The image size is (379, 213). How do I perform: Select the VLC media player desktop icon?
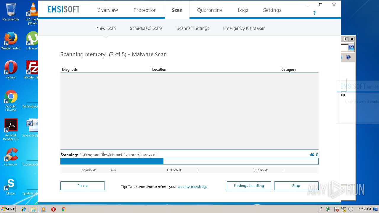point(32,14)
